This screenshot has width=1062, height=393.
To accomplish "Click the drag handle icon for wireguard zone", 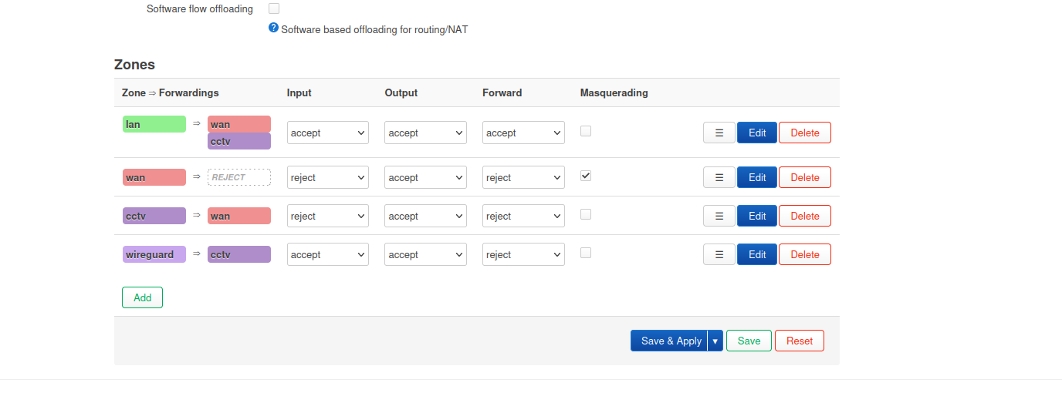I will click(719, 254).
